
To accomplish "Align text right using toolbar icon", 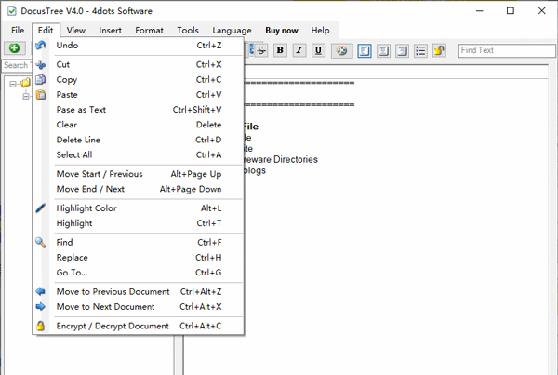I will click(401, 49).
